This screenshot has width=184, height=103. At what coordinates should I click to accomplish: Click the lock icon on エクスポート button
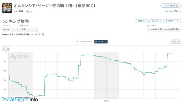coord(177,21)
